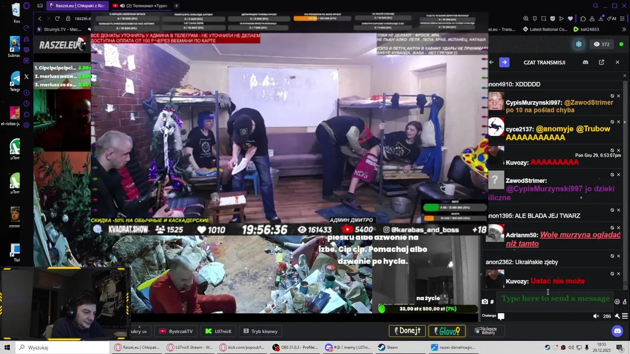Open the Latest National Co... bookmark

545,29
